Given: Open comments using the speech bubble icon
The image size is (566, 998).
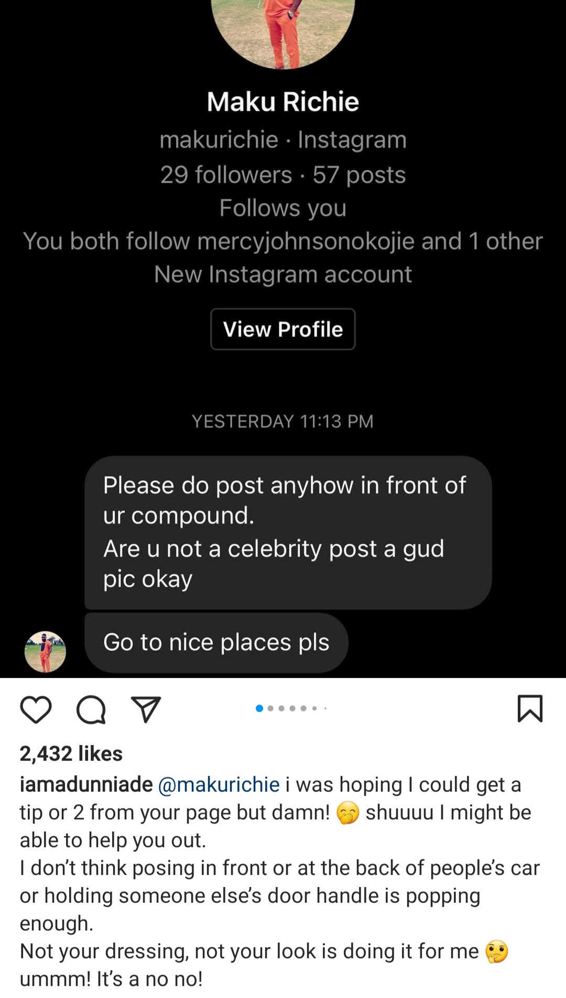Looking at the screenshot, I should [x=91, y=709].
